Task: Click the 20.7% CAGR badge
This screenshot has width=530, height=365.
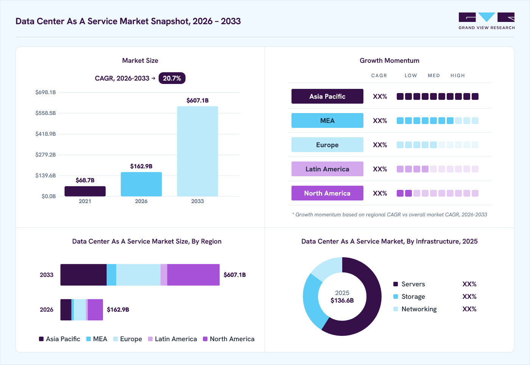Action: 172,78
